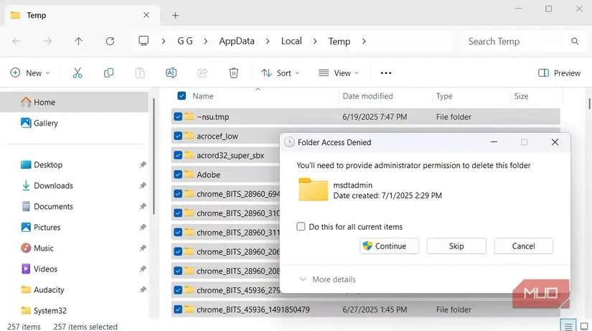This screenshot has height=331, width=592.
Task: Expand chevron after G G breadcrumb
Action: pyautogui.click(x=206, y=41)
